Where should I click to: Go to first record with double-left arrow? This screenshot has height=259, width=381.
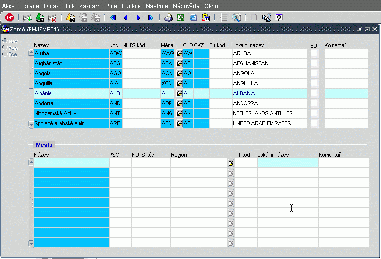click(113, 18)
